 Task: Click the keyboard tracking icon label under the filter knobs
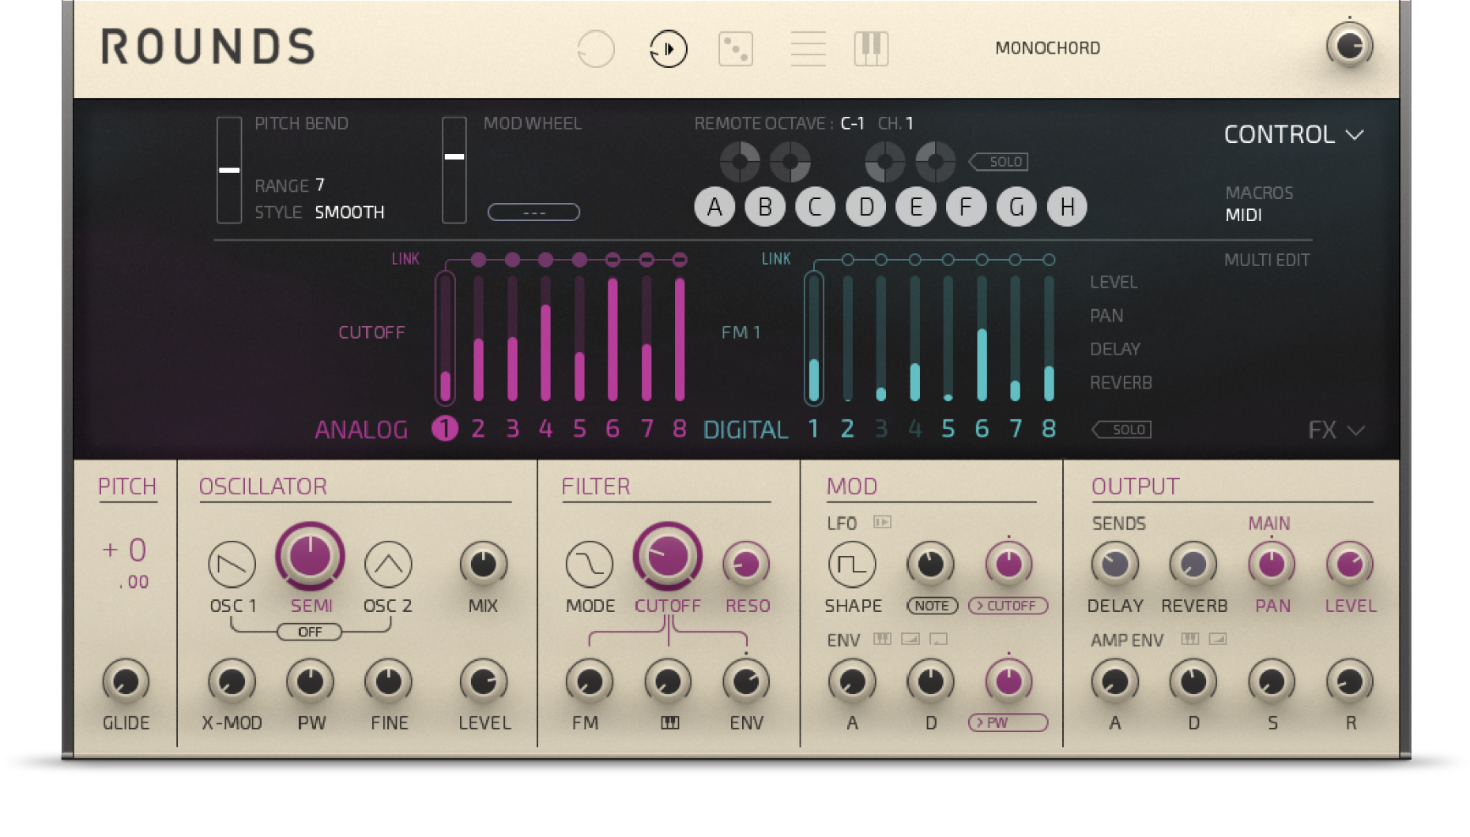point(669,723)
